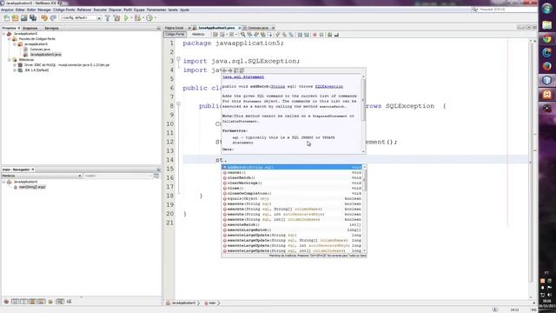Select executeBatch() completion item
The width and height of the screenshot is (556, 313).
[292, 224]
